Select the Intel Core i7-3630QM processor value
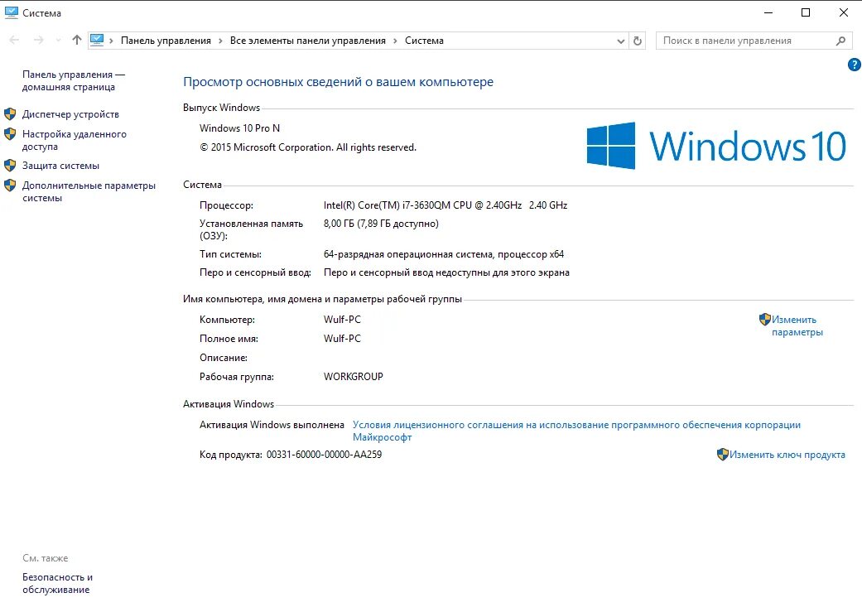This screenshot has width=862, height=612. point(445,205)
